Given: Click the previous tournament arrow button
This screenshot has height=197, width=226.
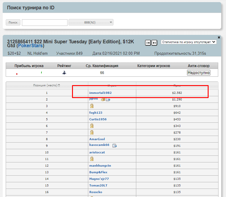Looking at the screenshot, I should coord(148,43).
